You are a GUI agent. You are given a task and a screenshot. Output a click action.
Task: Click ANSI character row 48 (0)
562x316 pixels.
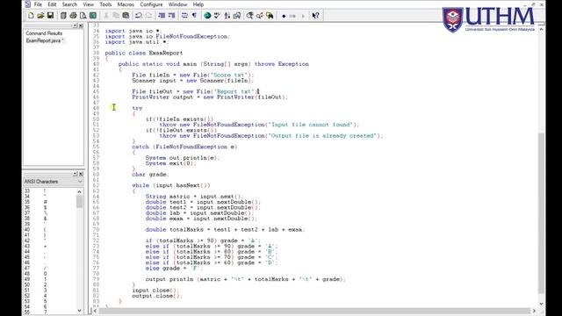click(49, 274)
